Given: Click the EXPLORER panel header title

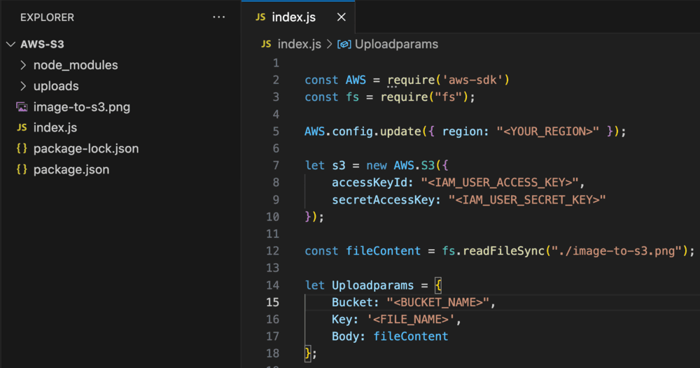Looking at the screenshot, I should (x=47, y=17).
